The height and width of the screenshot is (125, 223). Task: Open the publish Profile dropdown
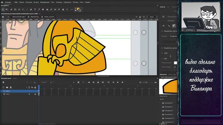[173, 36]
